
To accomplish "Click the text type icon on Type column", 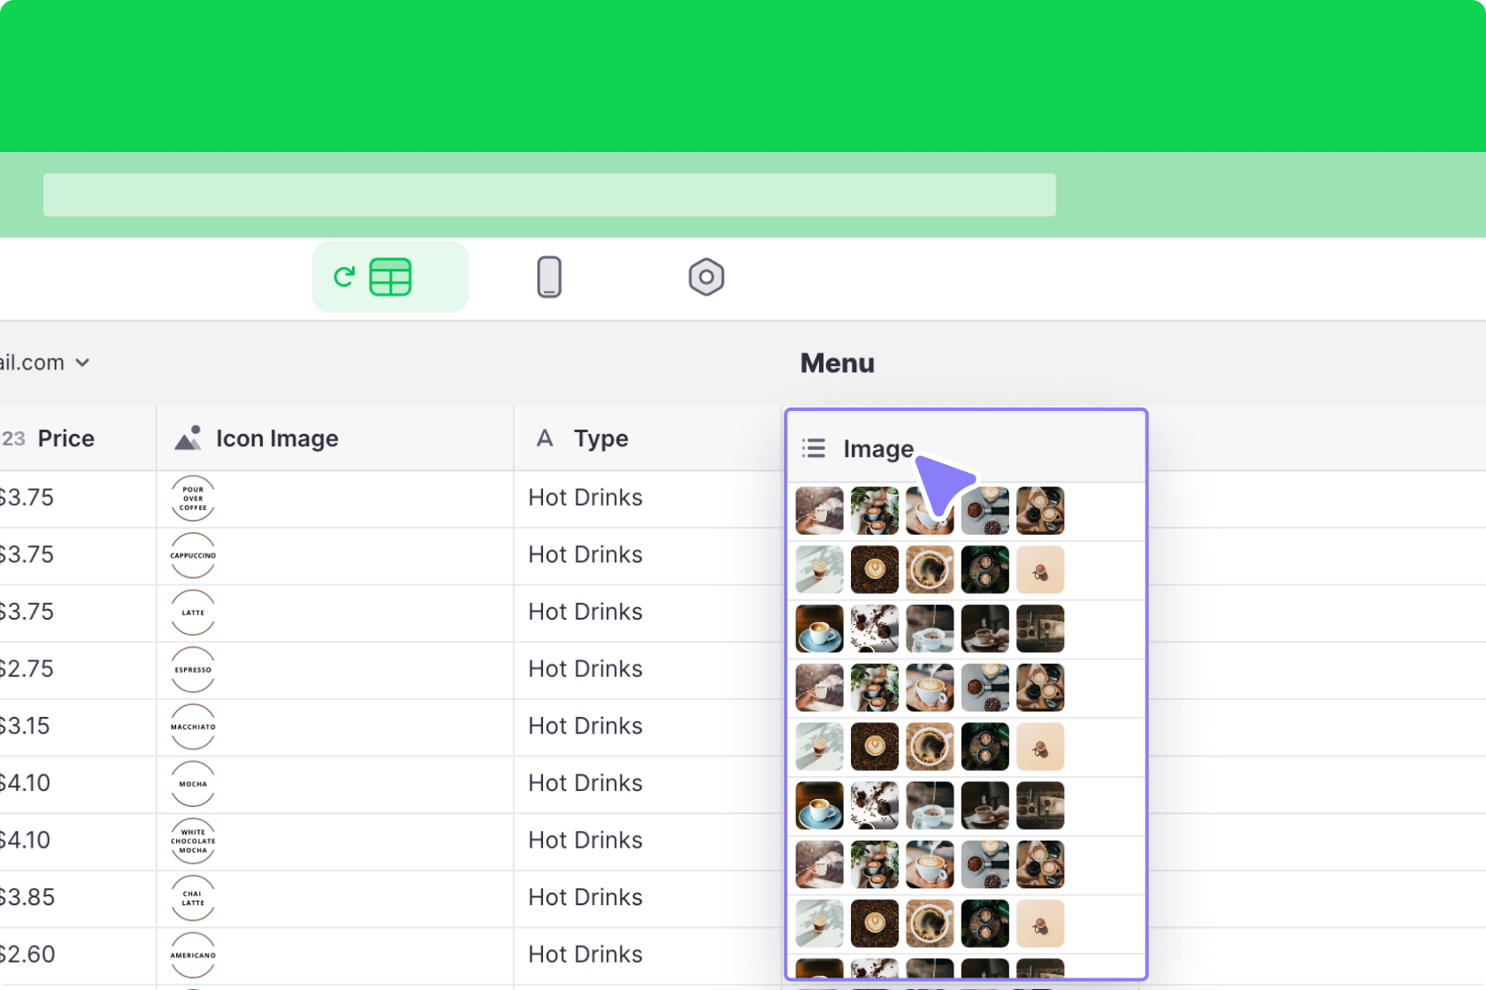I will tap(545, 438).
